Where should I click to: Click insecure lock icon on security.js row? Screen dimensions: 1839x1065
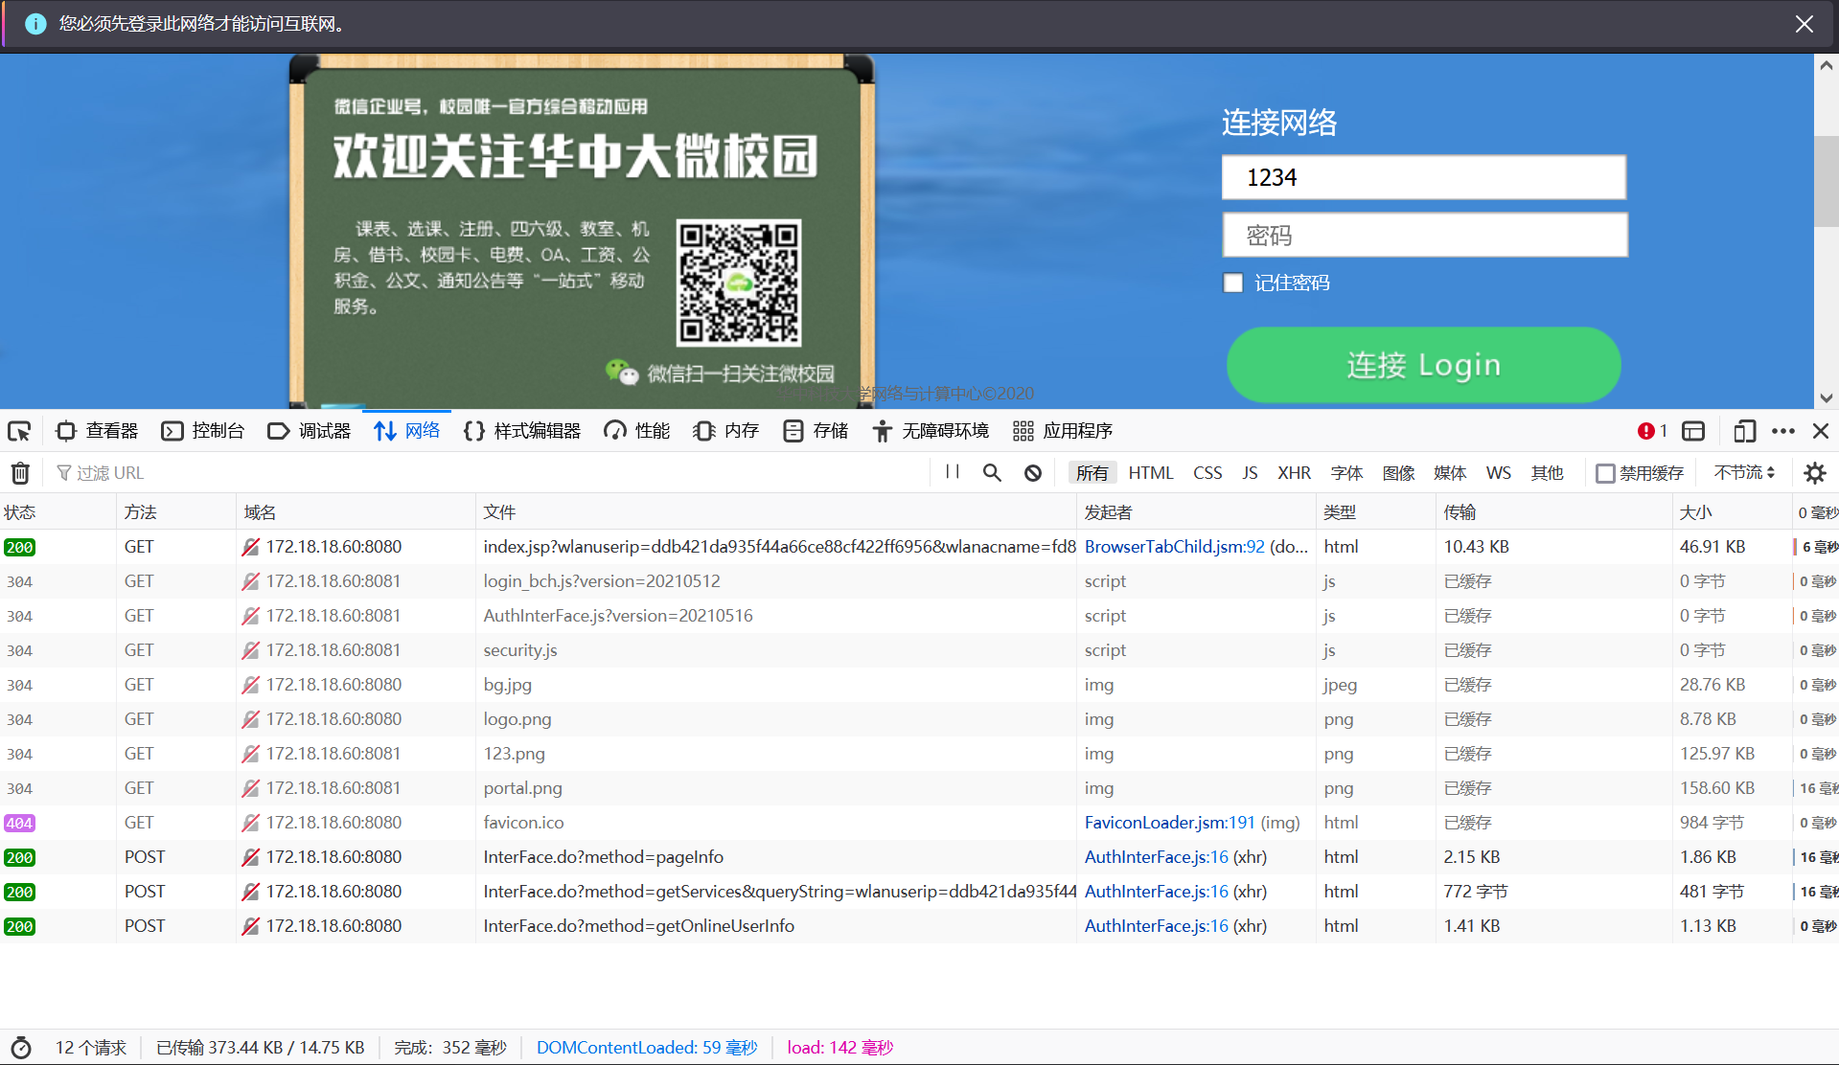click(x=250, y=650)
